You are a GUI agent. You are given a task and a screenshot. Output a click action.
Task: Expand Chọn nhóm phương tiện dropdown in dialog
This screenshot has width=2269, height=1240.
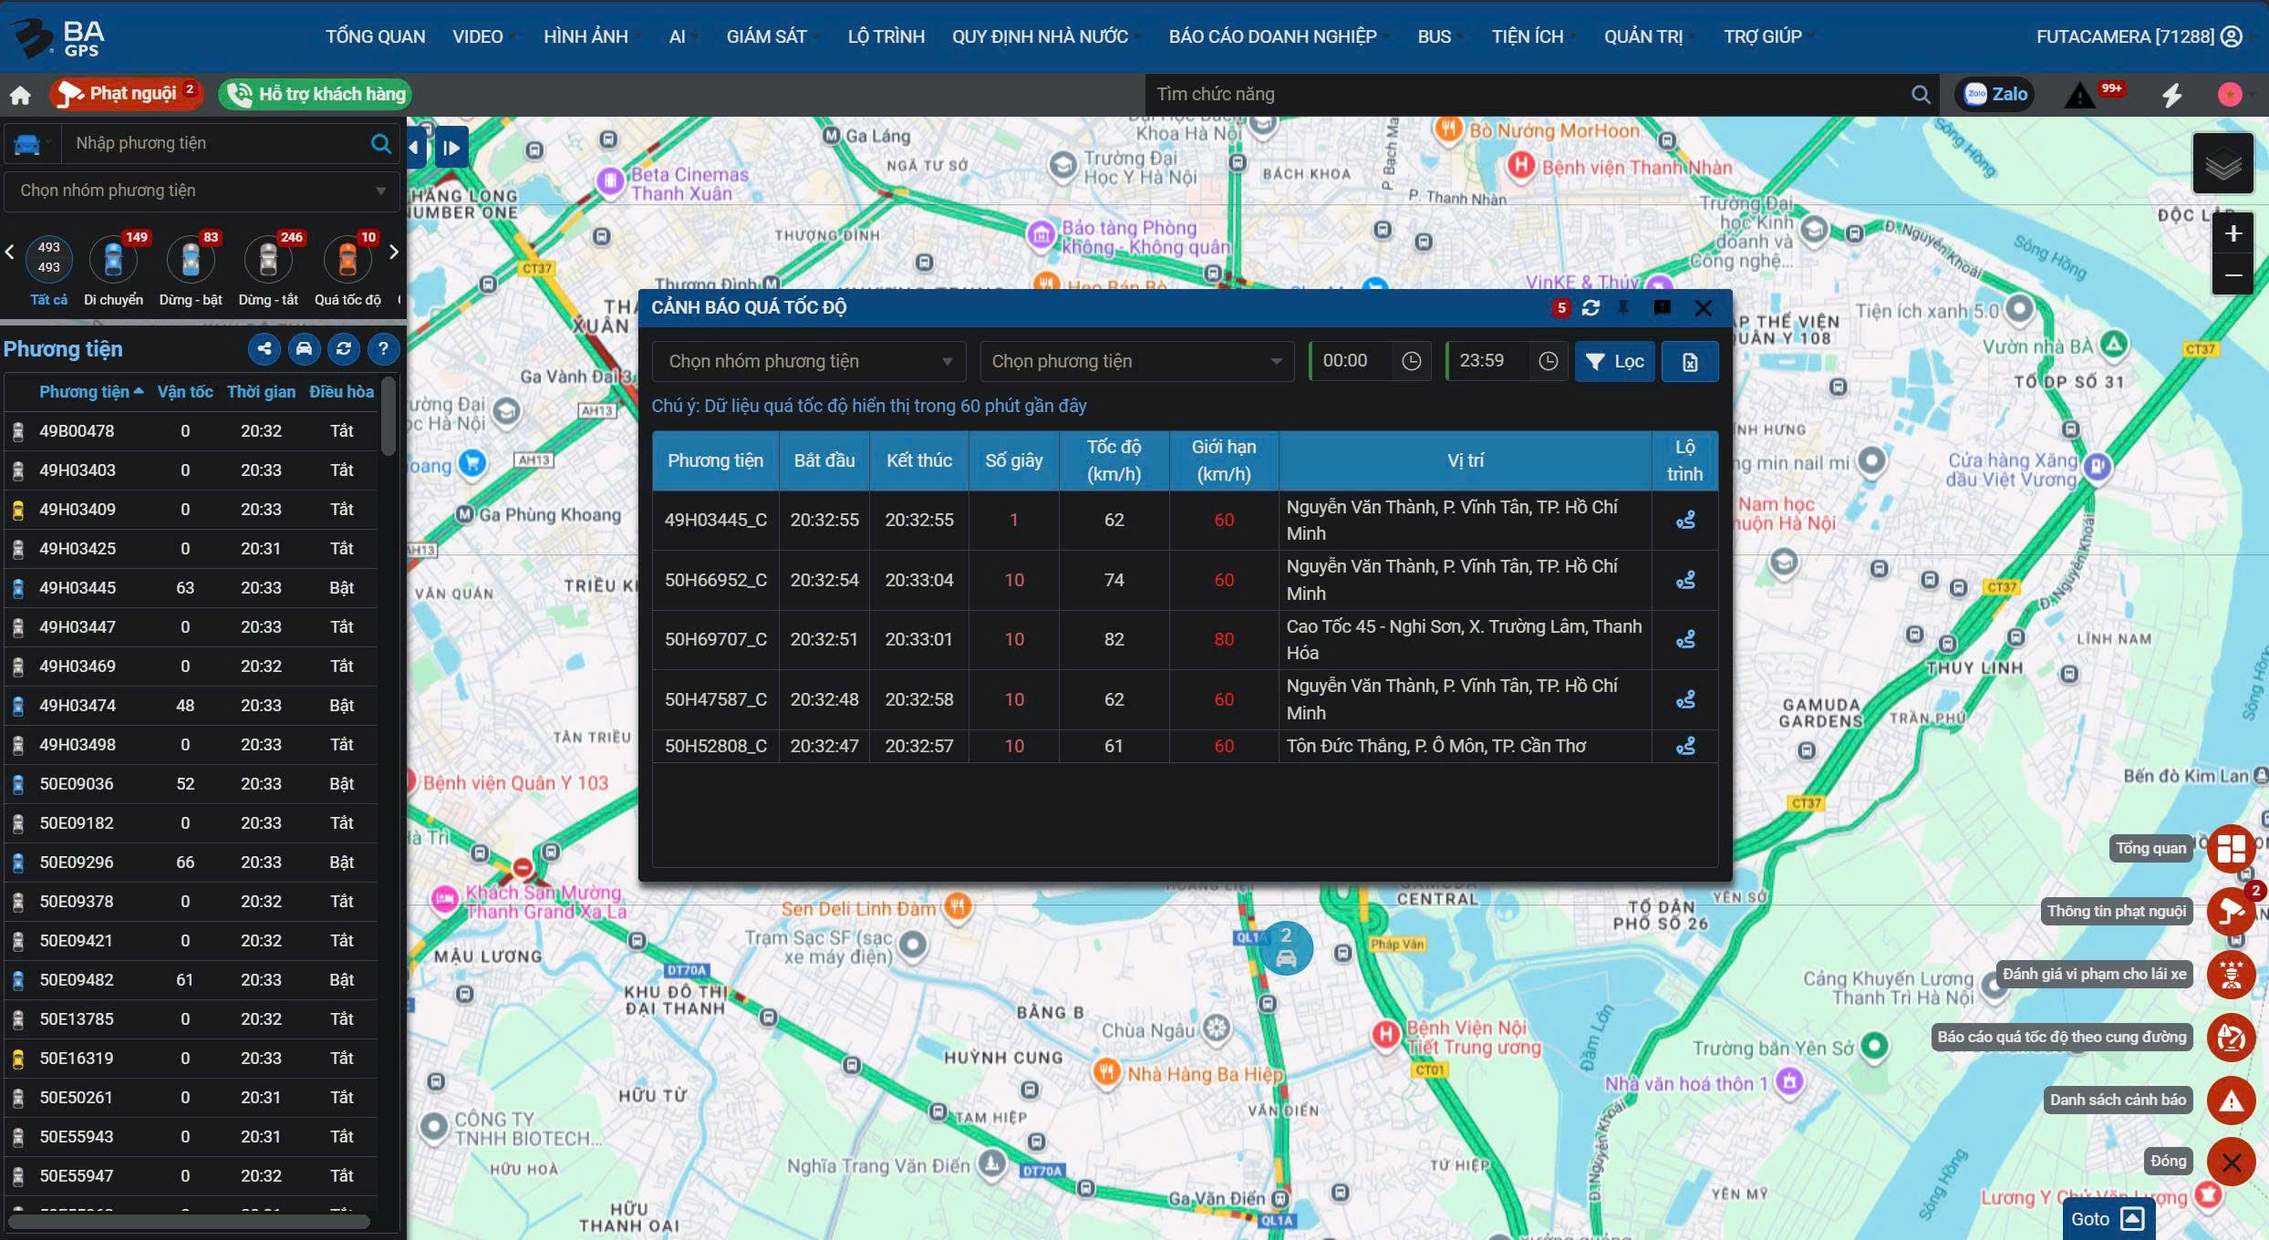[x=808, y=361]
